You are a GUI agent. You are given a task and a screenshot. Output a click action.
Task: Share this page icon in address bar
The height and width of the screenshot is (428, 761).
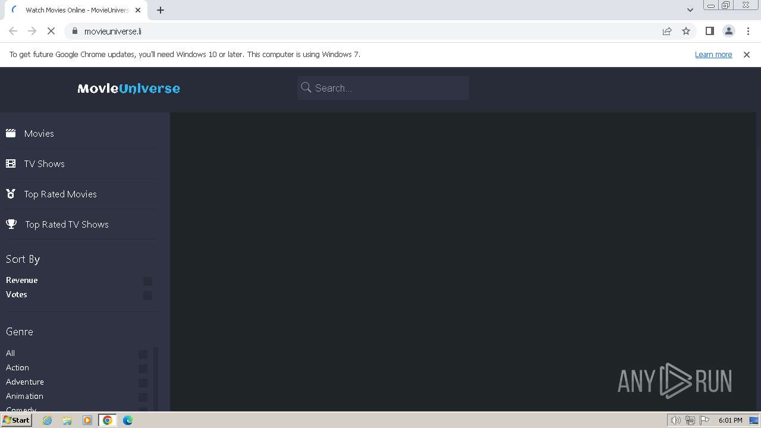[x=667, y=31]
